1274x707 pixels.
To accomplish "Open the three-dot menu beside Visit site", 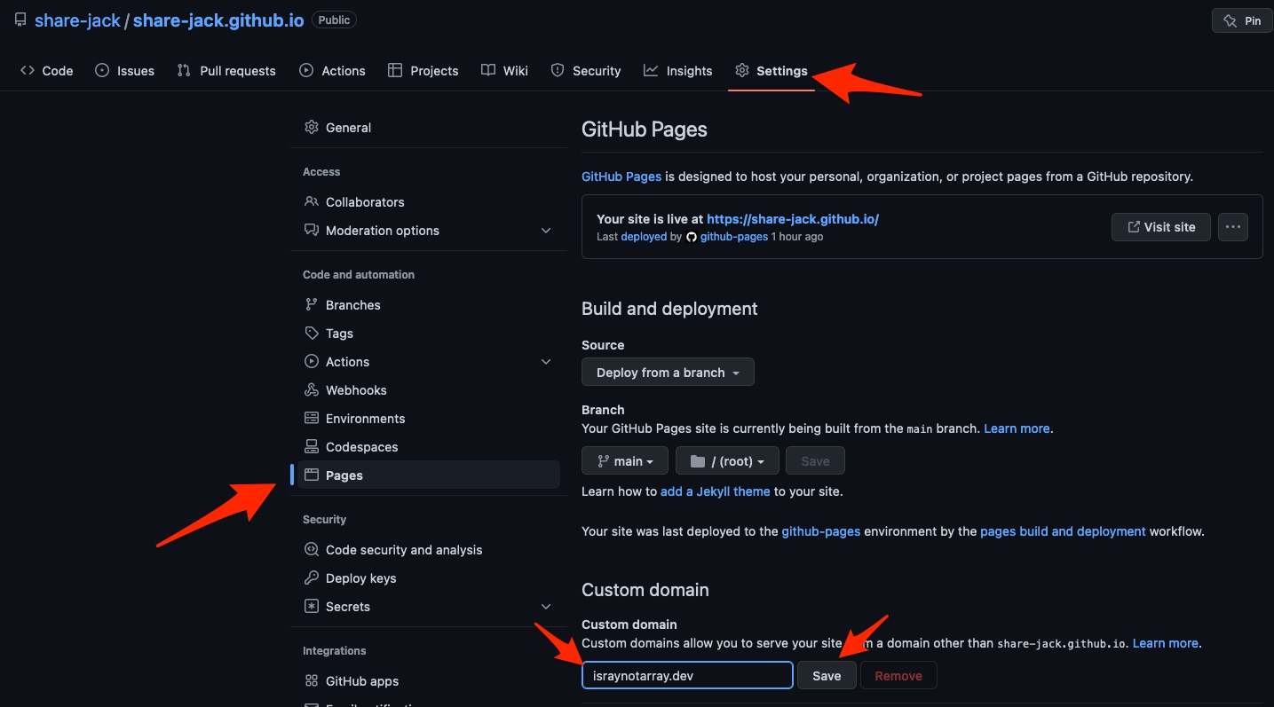I will click(1233, 227).
